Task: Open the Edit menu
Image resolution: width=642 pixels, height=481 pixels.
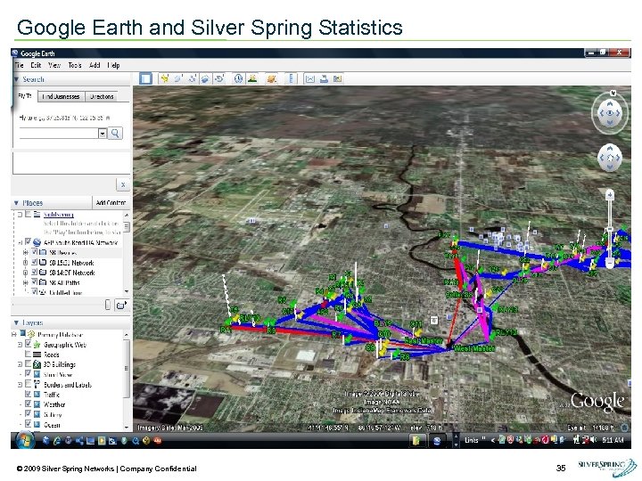Action: [36, 65]
